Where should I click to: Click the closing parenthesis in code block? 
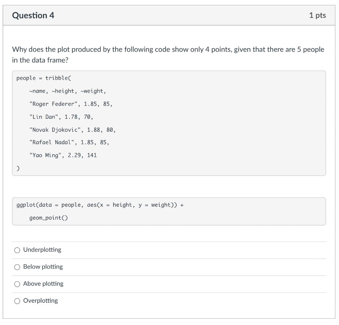pos(18,168)
